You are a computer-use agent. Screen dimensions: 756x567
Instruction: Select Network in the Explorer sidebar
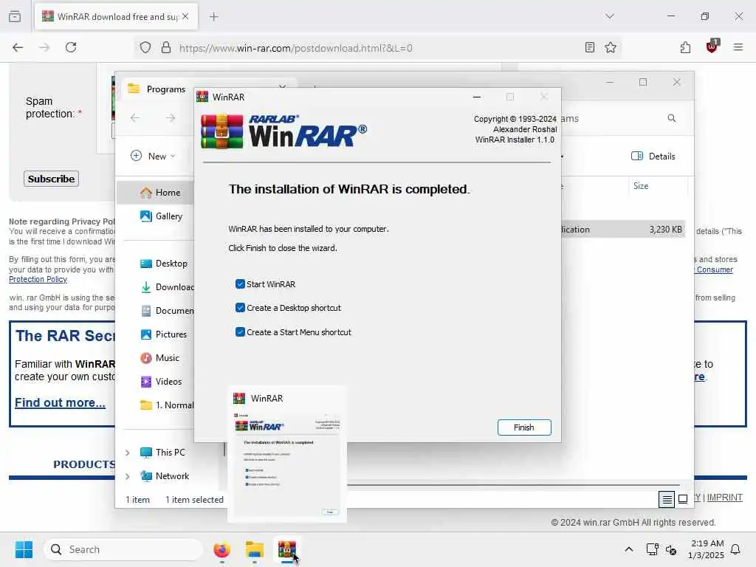pos(165,476)
